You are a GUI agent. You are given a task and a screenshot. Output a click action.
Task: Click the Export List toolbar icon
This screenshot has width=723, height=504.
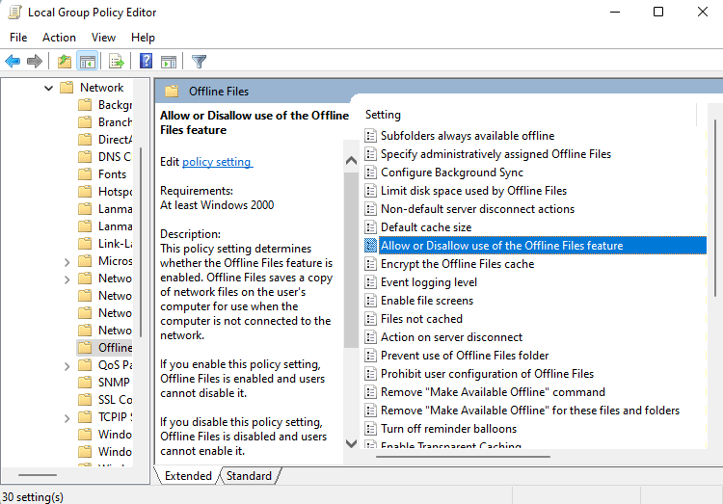(x=117, y=62)
